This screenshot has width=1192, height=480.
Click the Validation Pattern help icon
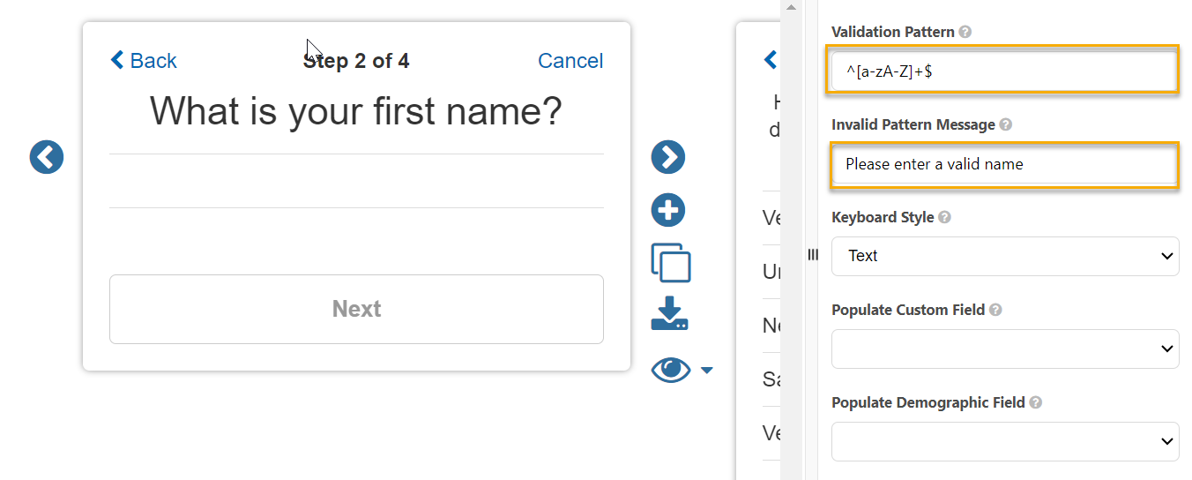point(965,32)
